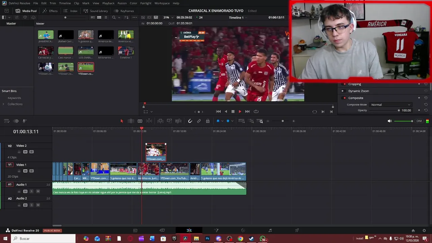
Task: Toggle the Composite enable dot
Action: point(344,98)
